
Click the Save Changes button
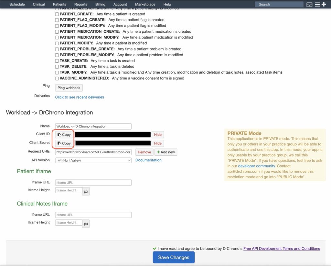[x=174, y=257]
